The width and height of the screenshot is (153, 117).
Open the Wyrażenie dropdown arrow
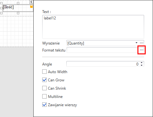tap(136, 43)
